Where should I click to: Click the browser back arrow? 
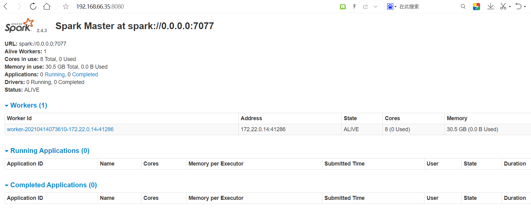pos(6,6)
